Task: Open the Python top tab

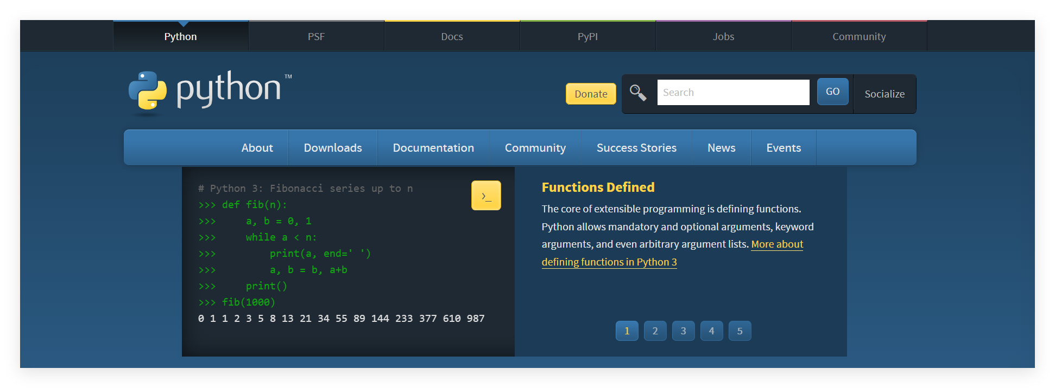Action: (181, 36)
